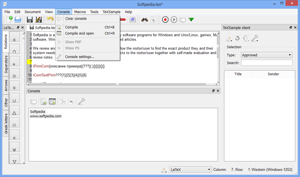Viewport: 300px width, 177px height.
Task: Open console settings via wrench icon in Console panel
Action: click(81, 101)
